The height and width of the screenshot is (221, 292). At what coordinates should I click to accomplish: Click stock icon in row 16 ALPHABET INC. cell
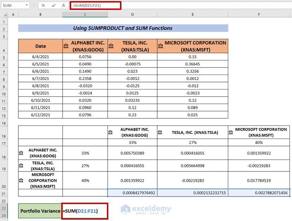coord(110,132)
